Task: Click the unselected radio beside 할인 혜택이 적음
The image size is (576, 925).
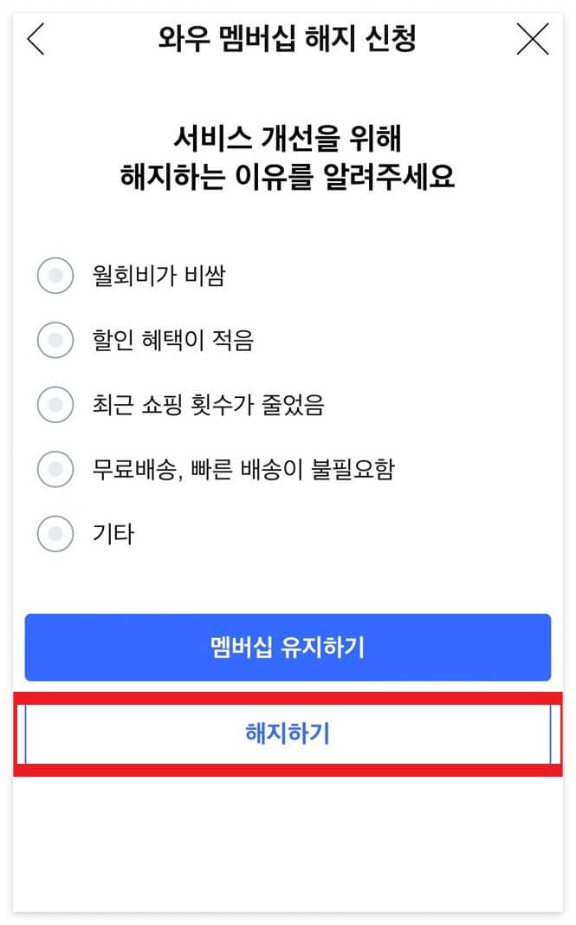Action: click(55, 340)
